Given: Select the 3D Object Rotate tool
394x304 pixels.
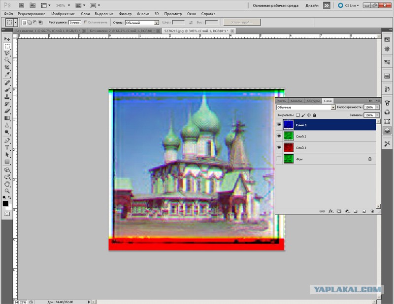Looking at the screenshot, I should [x=7, y=170].
